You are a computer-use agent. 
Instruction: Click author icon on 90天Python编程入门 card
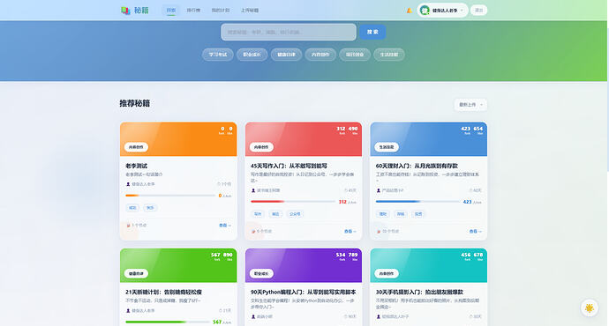pyautogui.click(x=253, y=316)
